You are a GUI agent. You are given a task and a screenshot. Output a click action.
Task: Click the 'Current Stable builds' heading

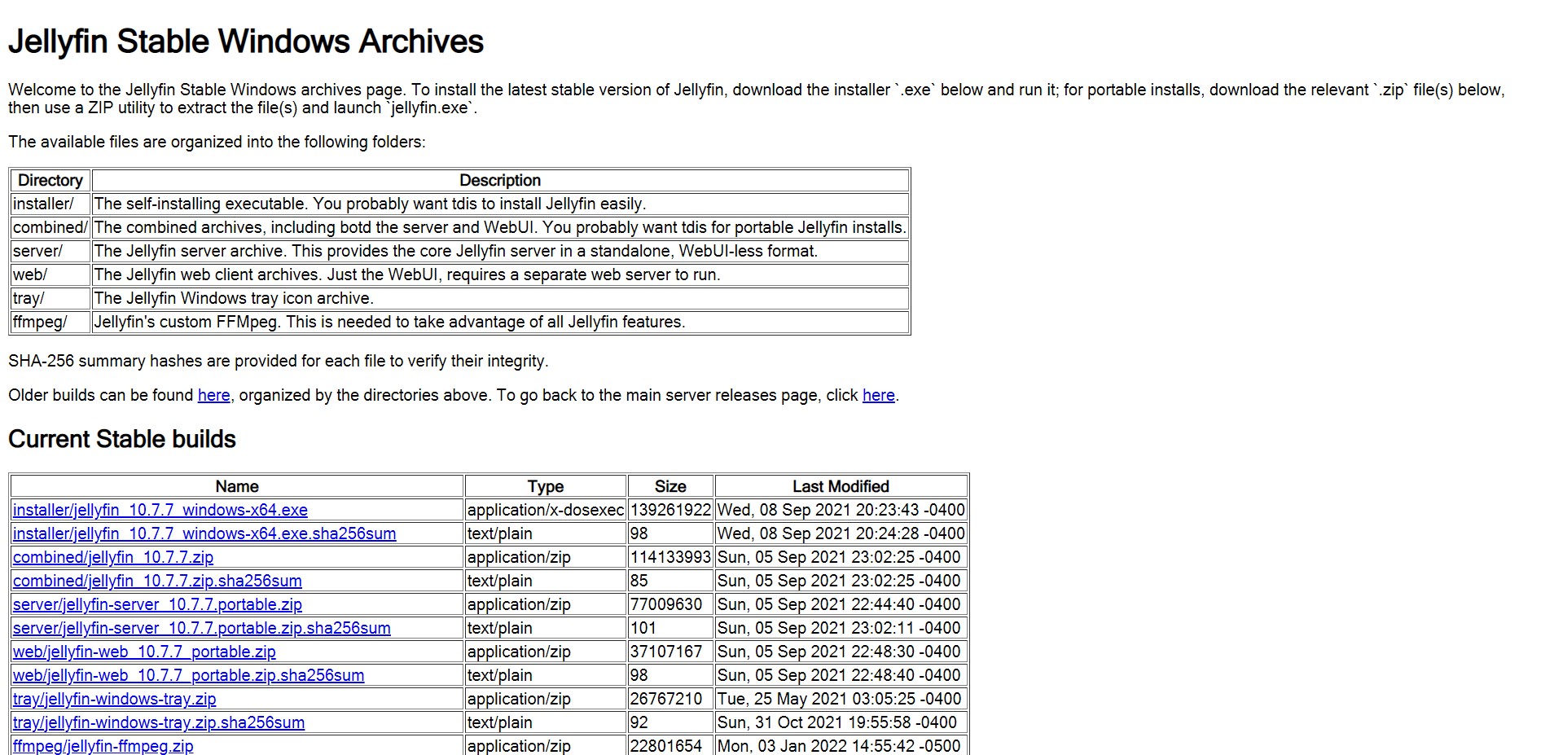tap(122, 439)
